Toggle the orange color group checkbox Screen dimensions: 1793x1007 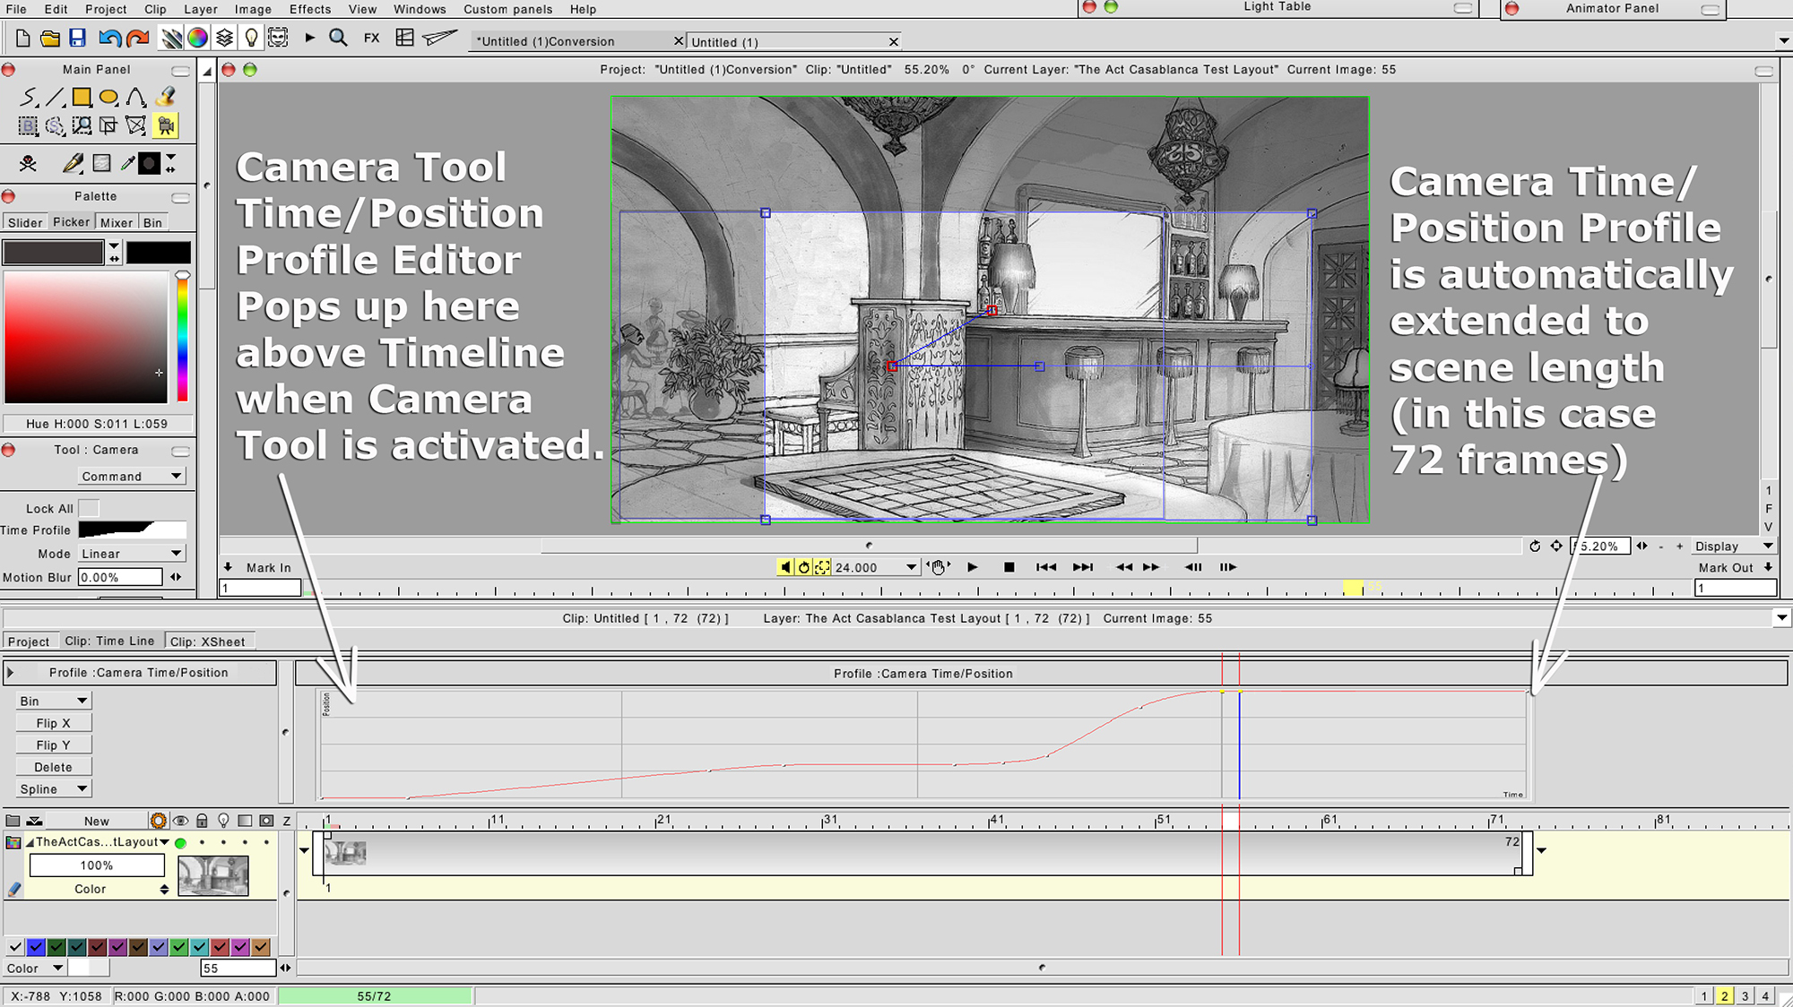261,947
